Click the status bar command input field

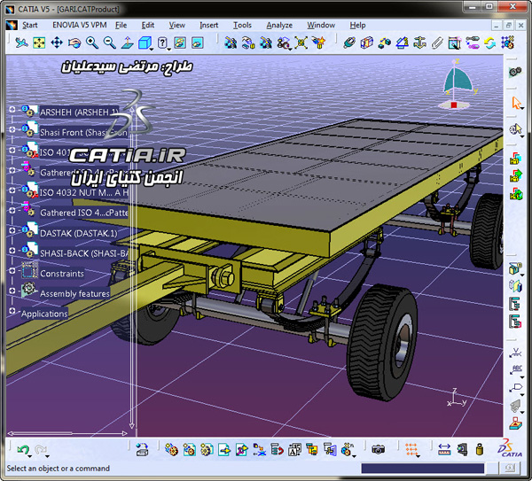(422, 469)
